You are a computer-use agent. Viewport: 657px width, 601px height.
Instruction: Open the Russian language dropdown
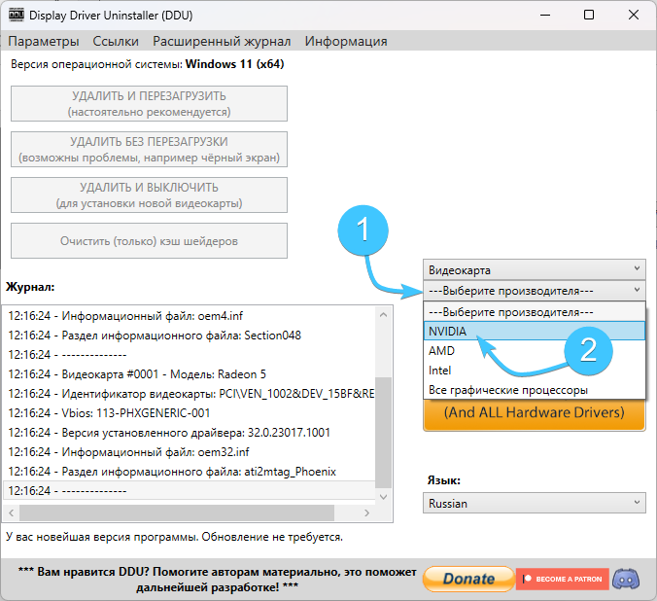534,504
